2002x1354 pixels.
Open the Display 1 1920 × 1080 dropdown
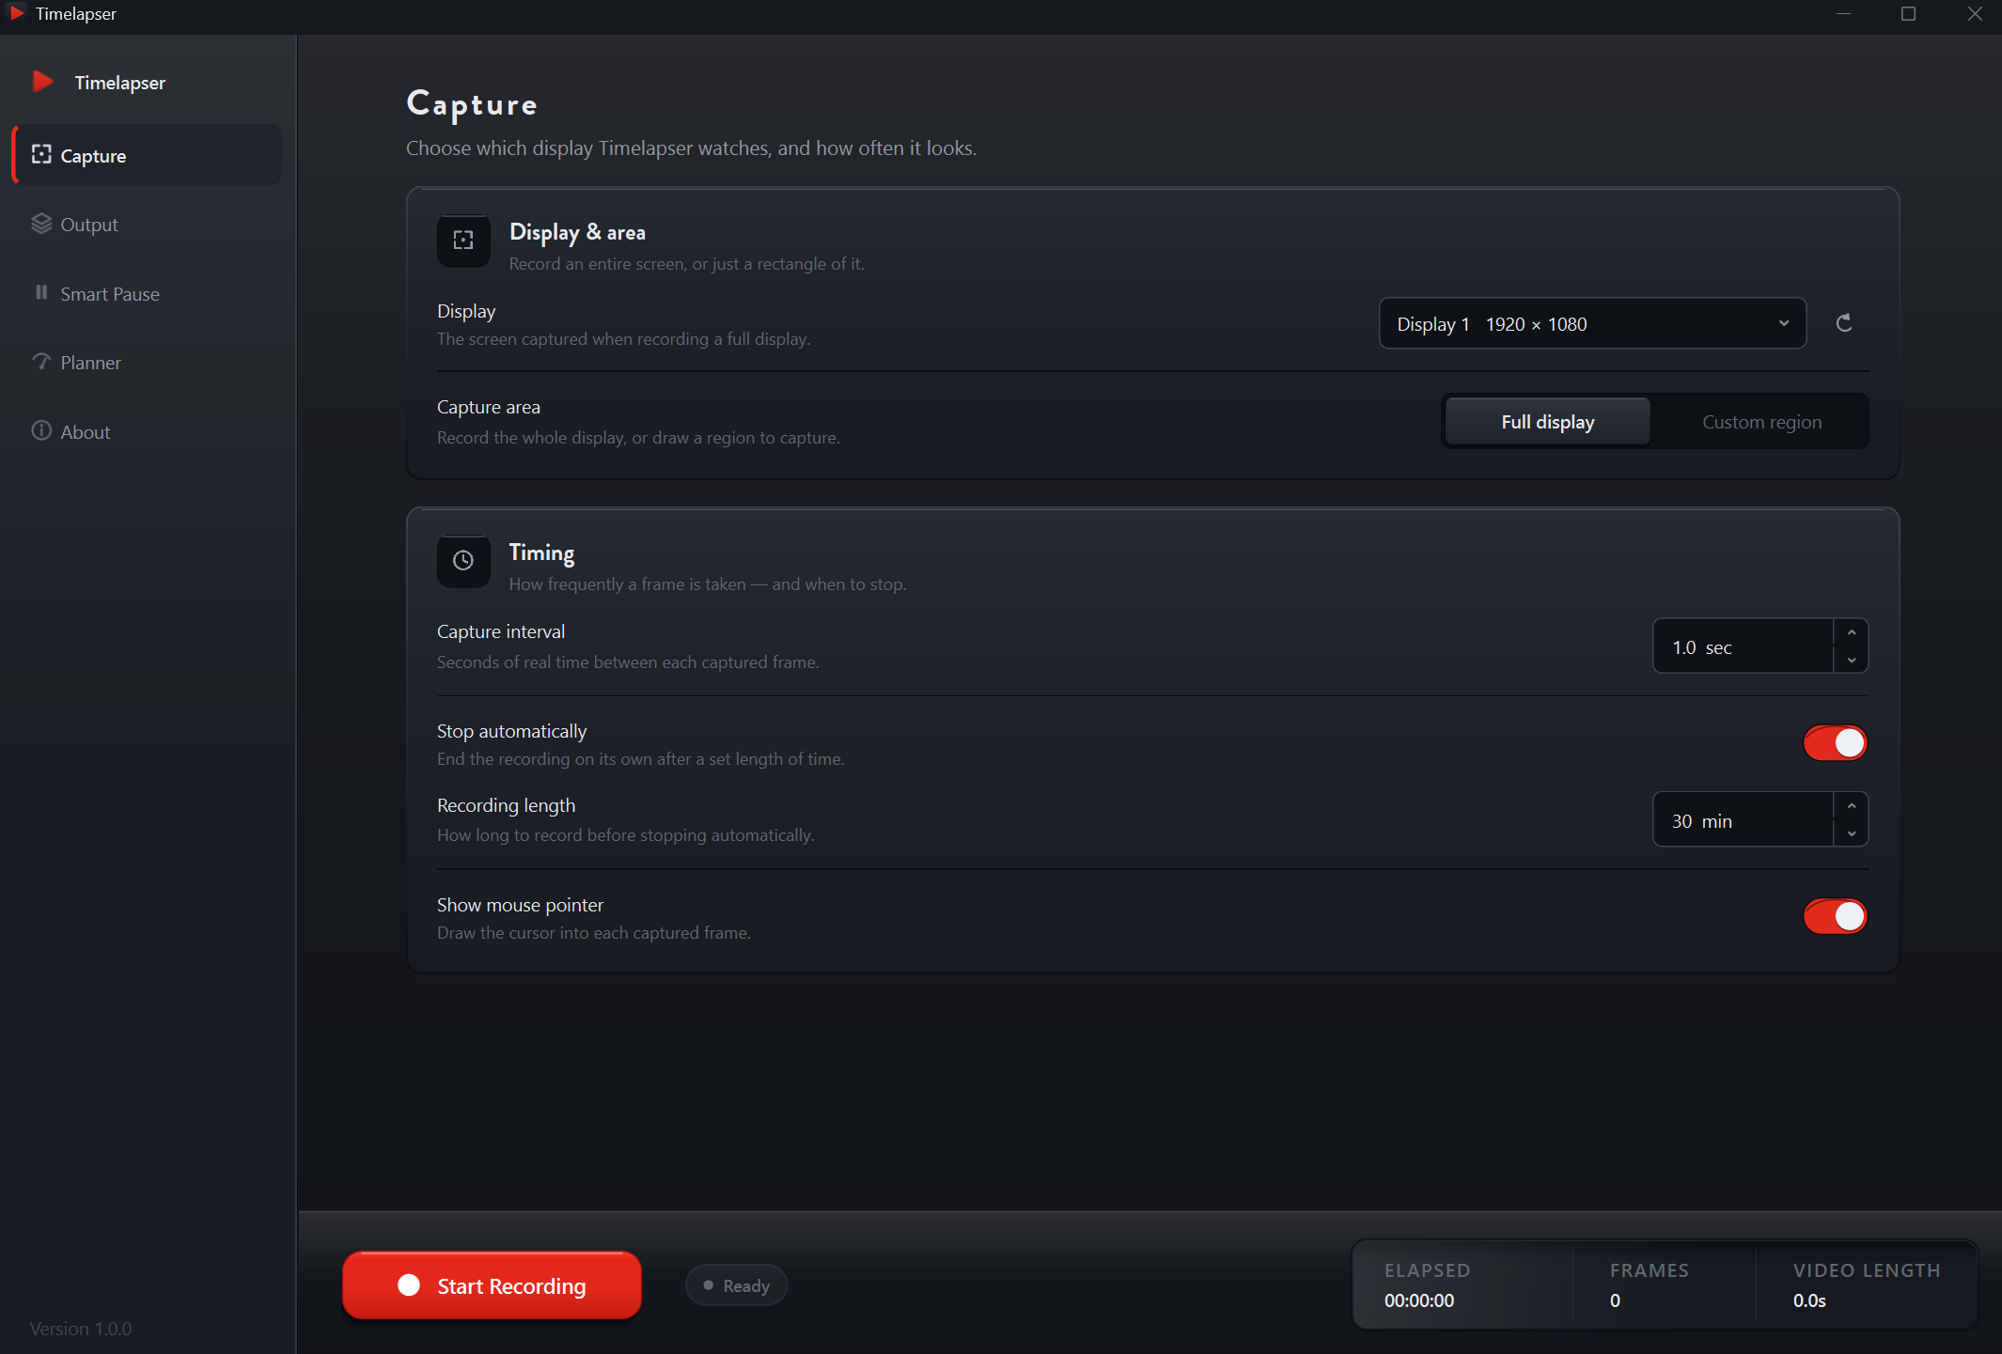tap(1592, 323)
